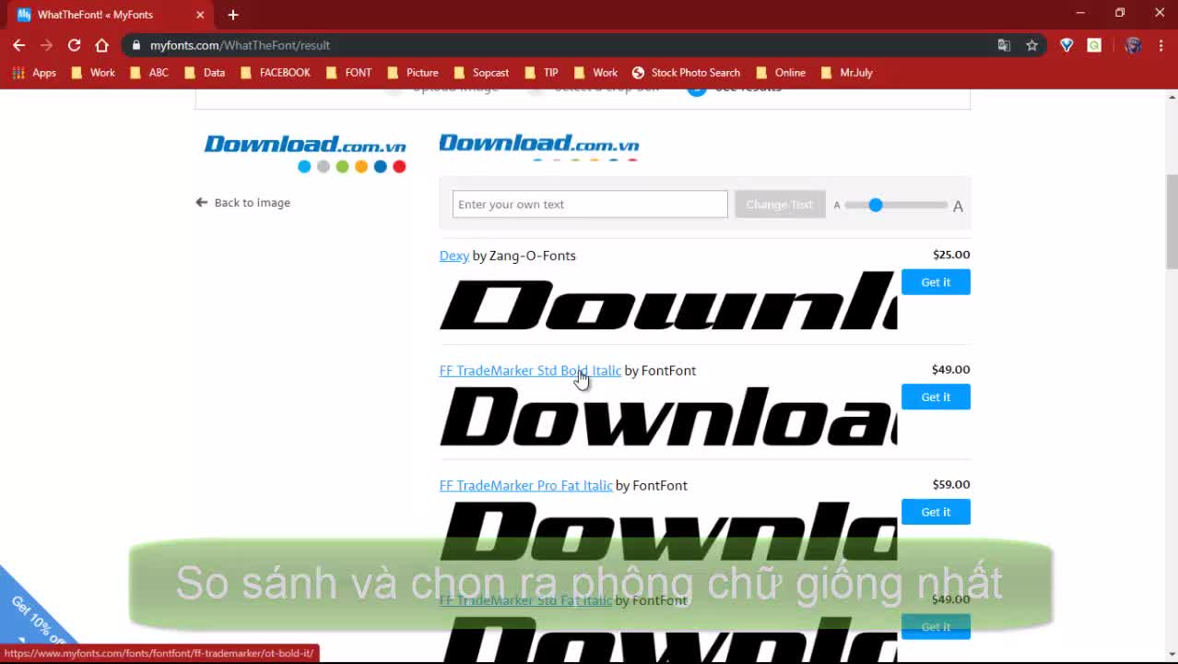Click the Dexy price $25.00
Viewport: 1178px width, 664px height.
[950, 255]
